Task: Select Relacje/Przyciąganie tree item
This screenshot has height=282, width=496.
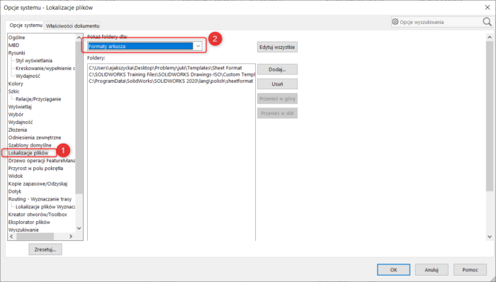Action: [x=38, y=99]
